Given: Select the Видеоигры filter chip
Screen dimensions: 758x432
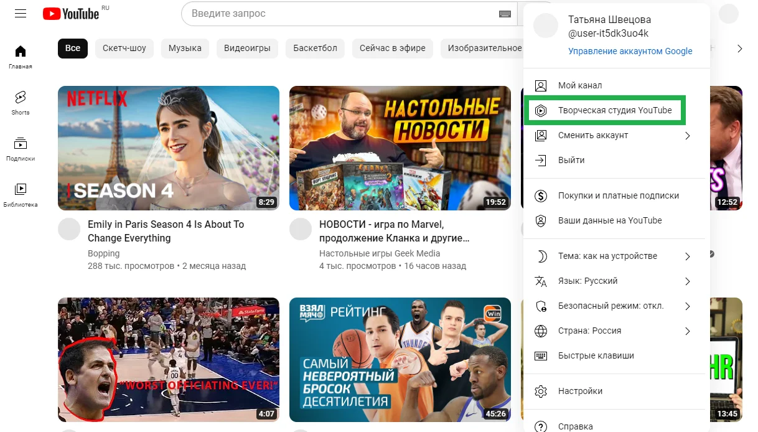Looking at the screenshot, I should pyautogui.click(x=247, y=48).
